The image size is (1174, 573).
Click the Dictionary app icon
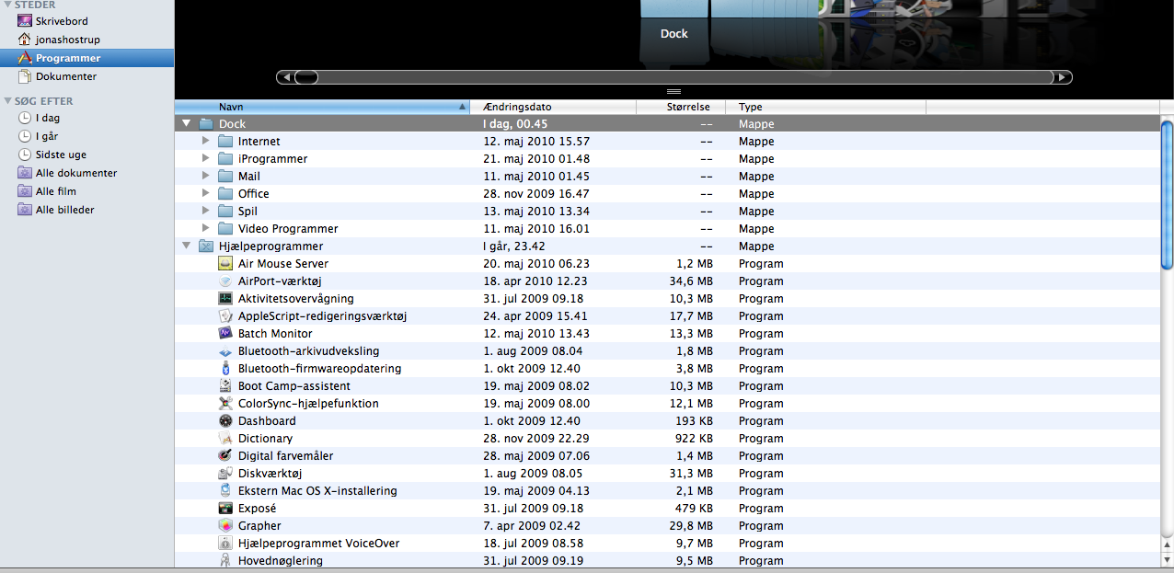(x=225, y=439)
